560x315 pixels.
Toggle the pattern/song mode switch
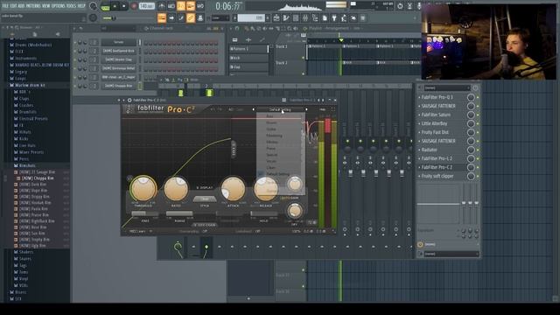tap(105, 6)
